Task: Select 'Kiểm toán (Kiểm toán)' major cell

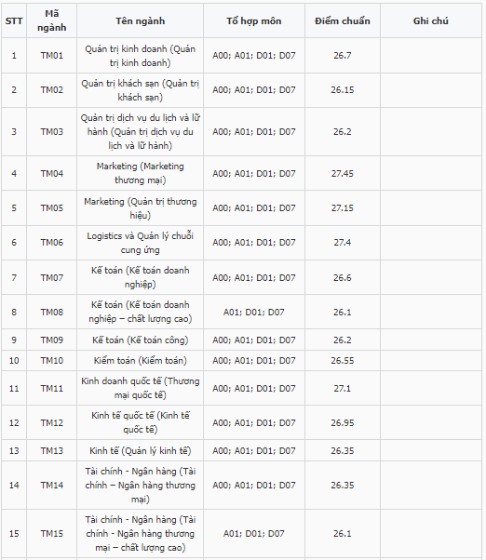Action: click(140, 360)
